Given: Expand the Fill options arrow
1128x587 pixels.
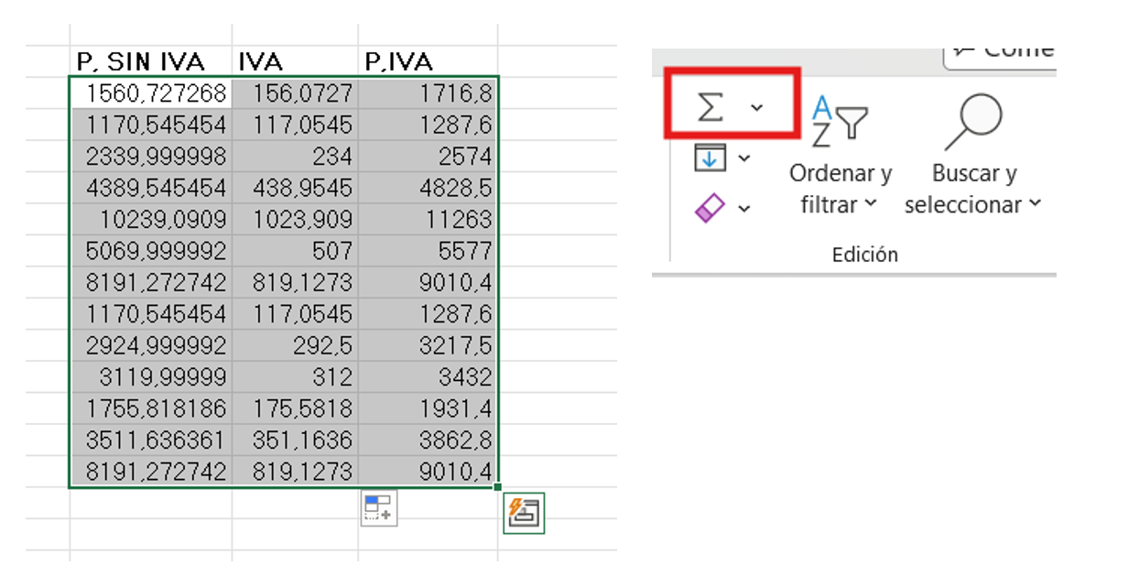Looking at the screenshot, I should tap(744, 158).
